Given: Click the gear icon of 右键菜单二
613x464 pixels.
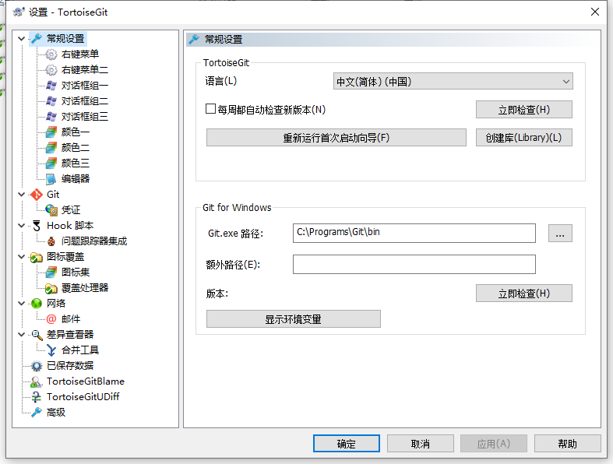Looking at the screenshot, I should pyautogui.click(x=51, y=70).
